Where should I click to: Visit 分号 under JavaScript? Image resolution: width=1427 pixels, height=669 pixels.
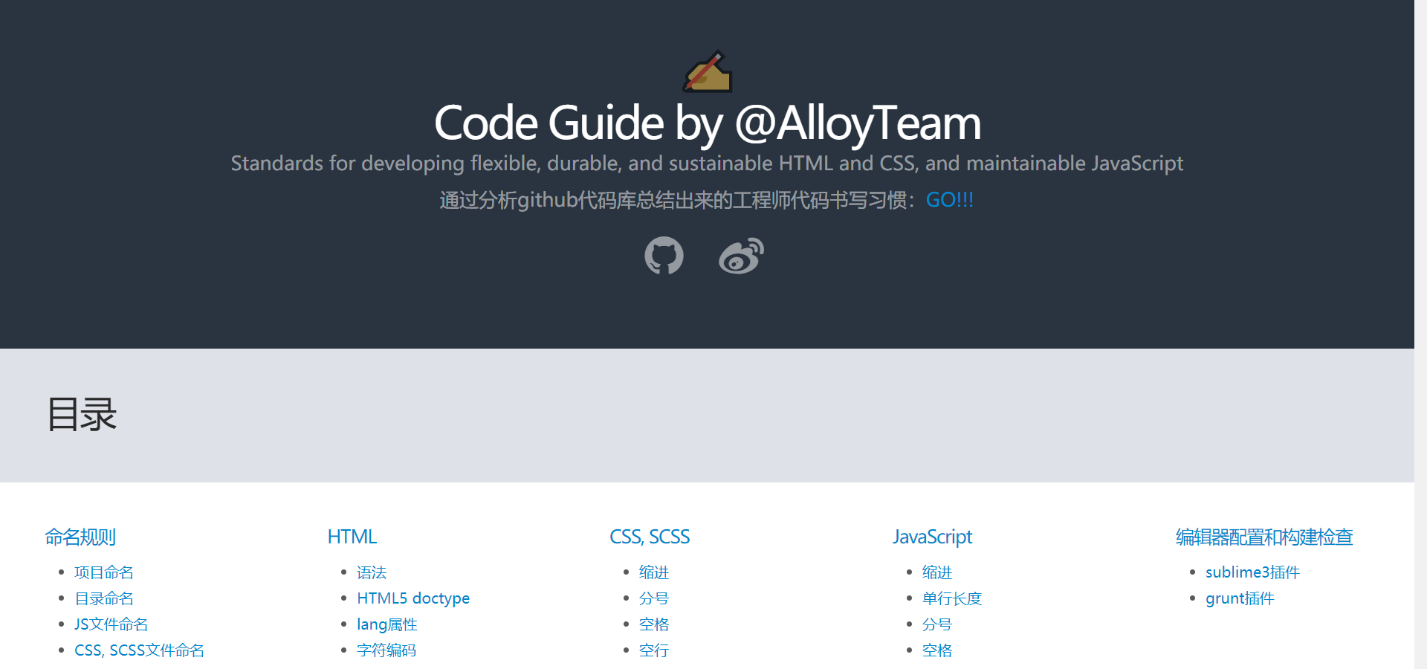(x=937, y=624)
